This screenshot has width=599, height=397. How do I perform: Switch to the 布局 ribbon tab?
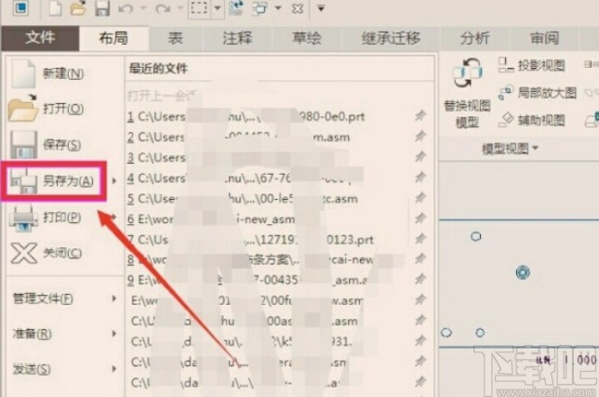pyautogui.click(x=113, y=38)
